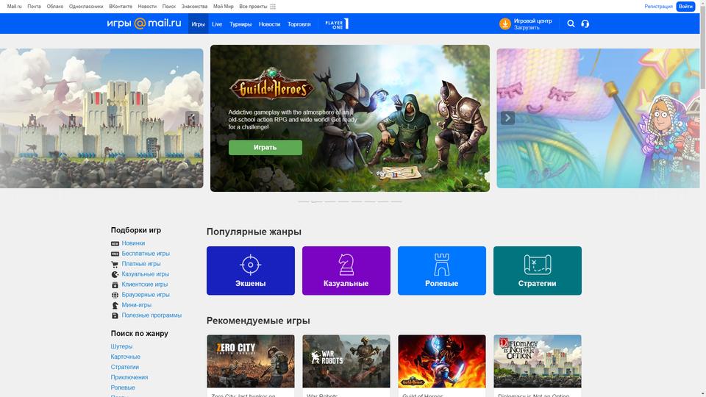The width and height of the screenshot is (706, 397).
Task: Click the Игры@mail.ru site logo
Action: tap(144, 23)
